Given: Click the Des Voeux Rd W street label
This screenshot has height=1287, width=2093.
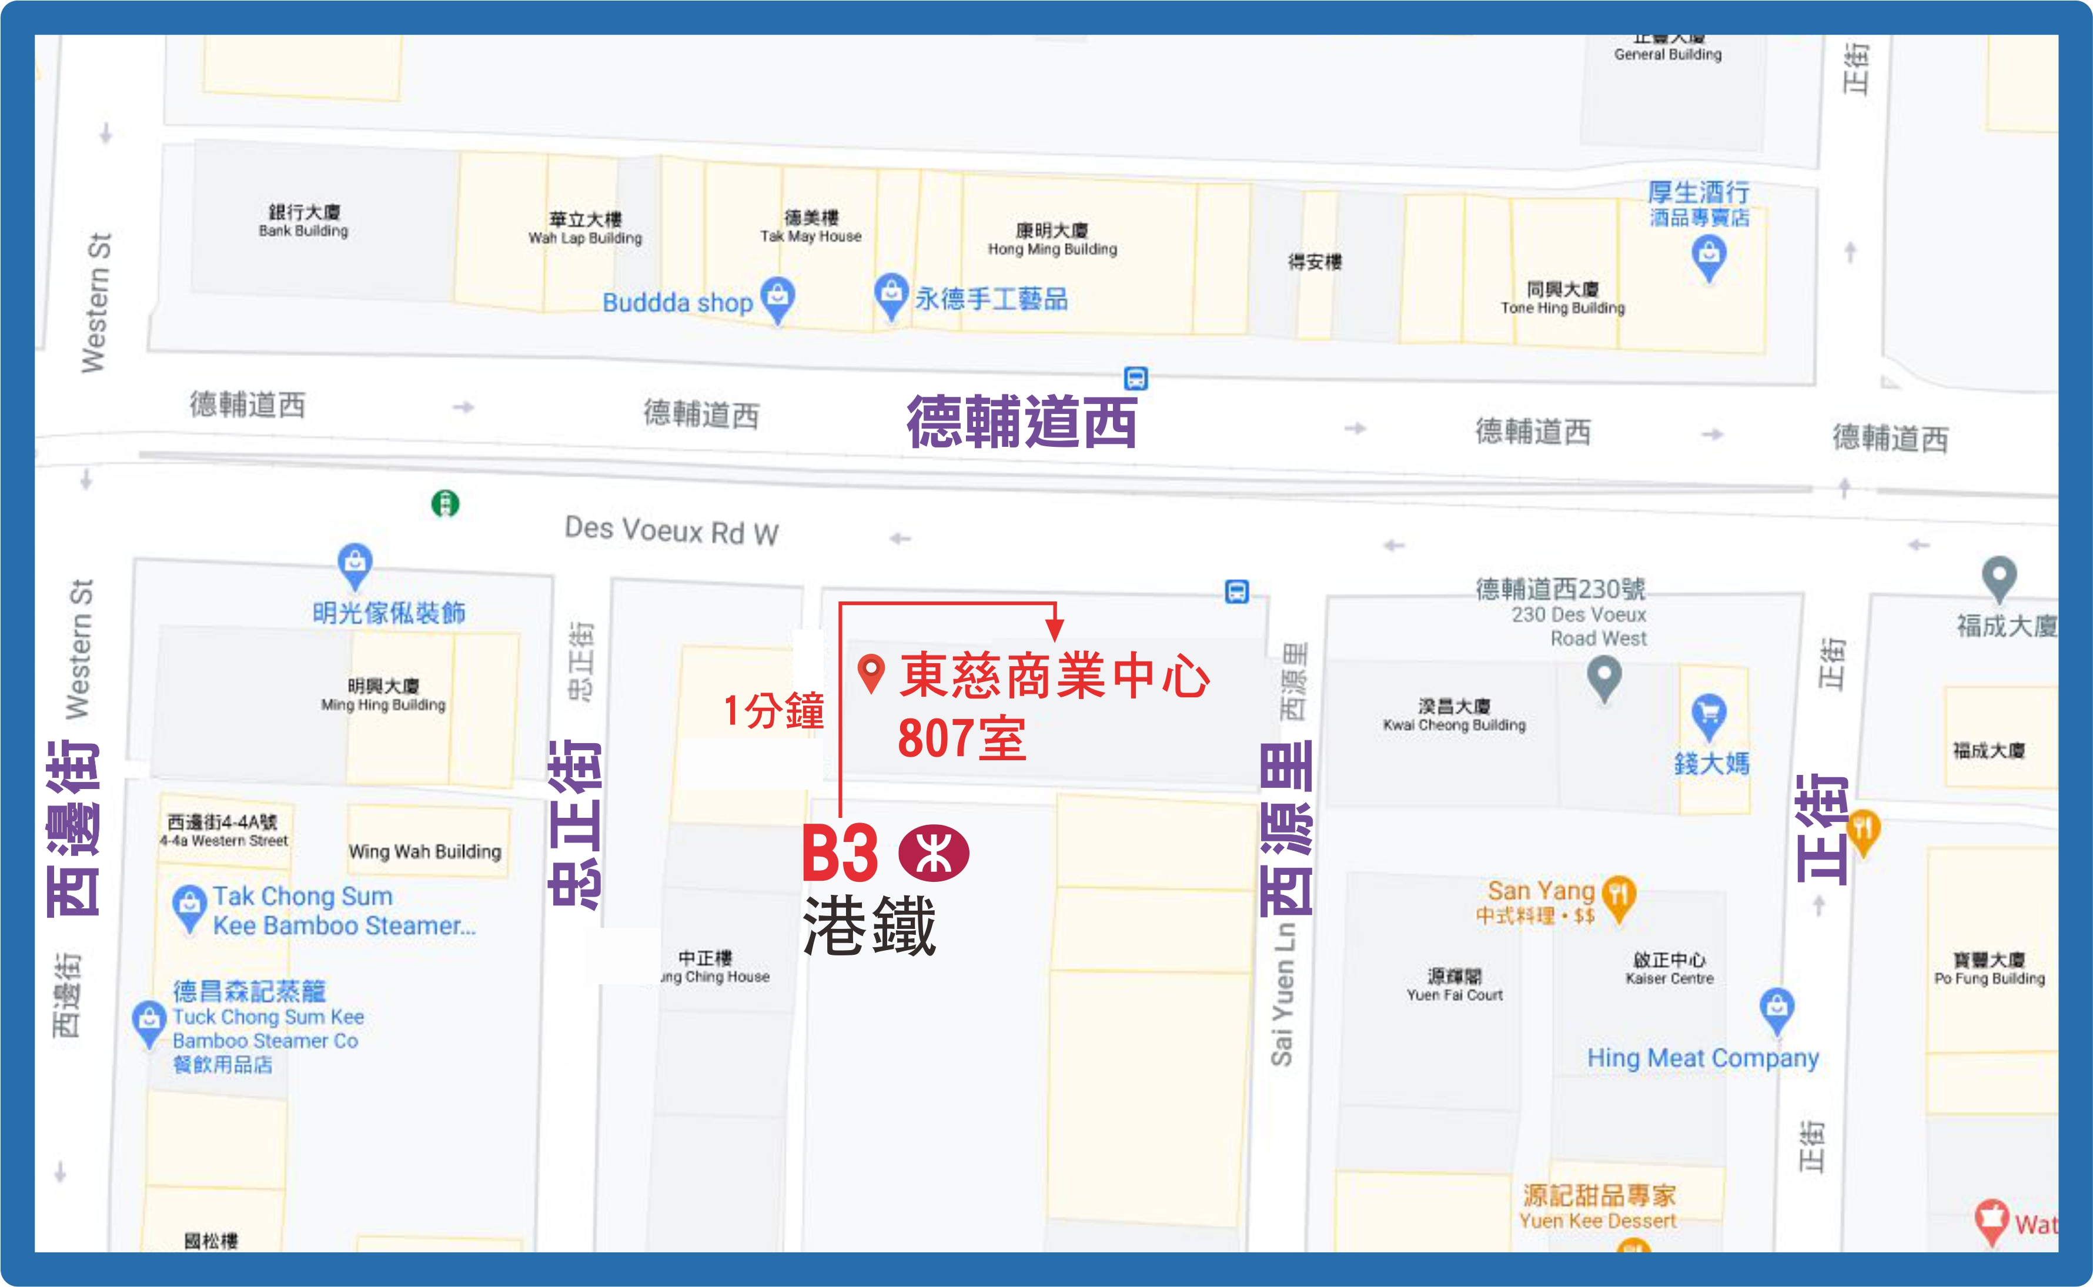Looking at the screenshot, I should click(671, 531).
